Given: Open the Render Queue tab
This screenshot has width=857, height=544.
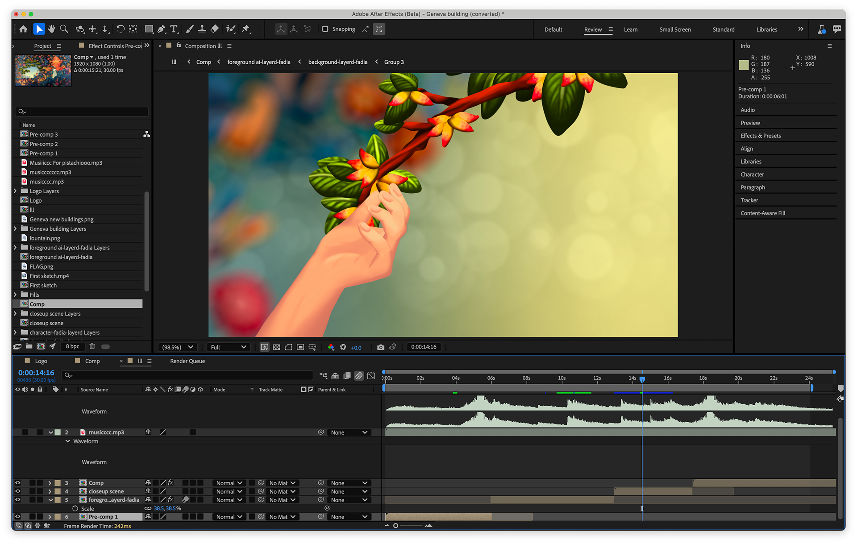Looking at the screenshot, I should (187, 361).
